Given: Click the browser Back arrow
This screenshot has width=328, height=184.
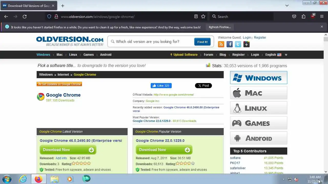Looking at the screenshot, I should [x=6, y=17].
